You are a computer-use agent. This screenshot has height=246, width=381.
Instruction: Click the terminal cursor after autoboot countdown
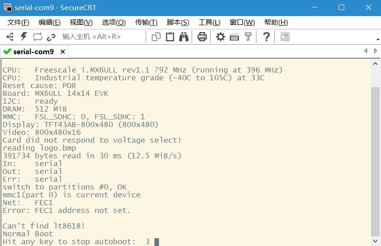coord(157,242)
